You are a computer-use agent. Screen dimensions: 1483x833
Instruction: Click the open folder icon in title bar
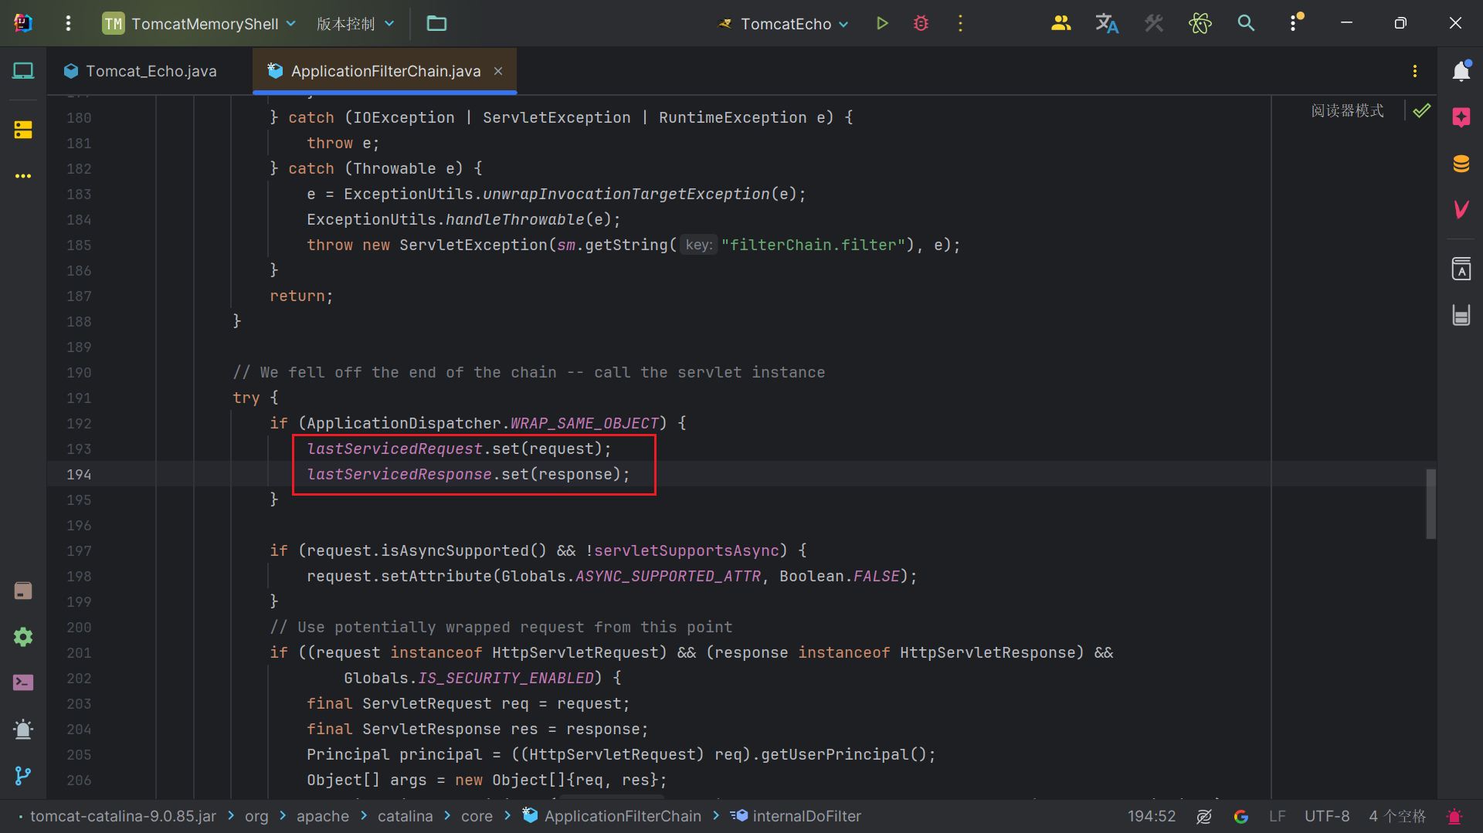[436, 23]
